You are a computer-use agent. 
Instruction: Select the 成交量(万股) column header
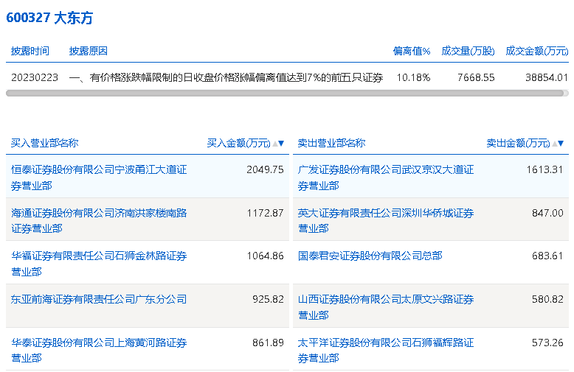click(468, 51)
